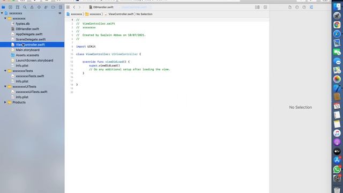Expand the Products group

[5, 102]
